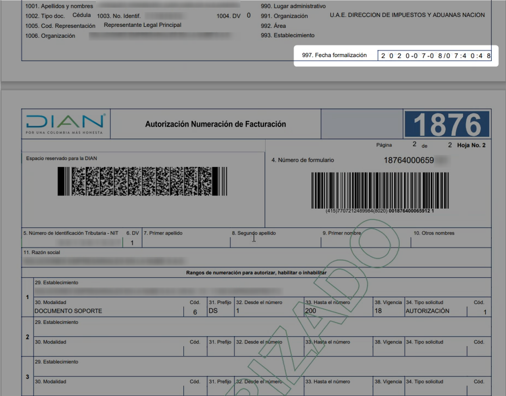Click the '9. Primer nombre' field

point(366,238)
